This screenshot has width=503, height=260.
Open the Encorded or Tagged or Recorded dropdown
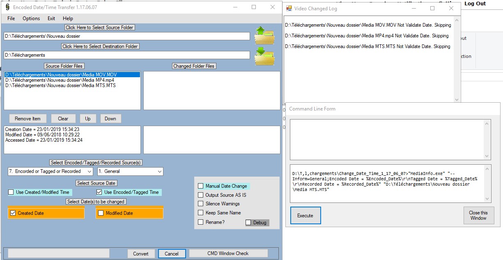pos(51,171)
